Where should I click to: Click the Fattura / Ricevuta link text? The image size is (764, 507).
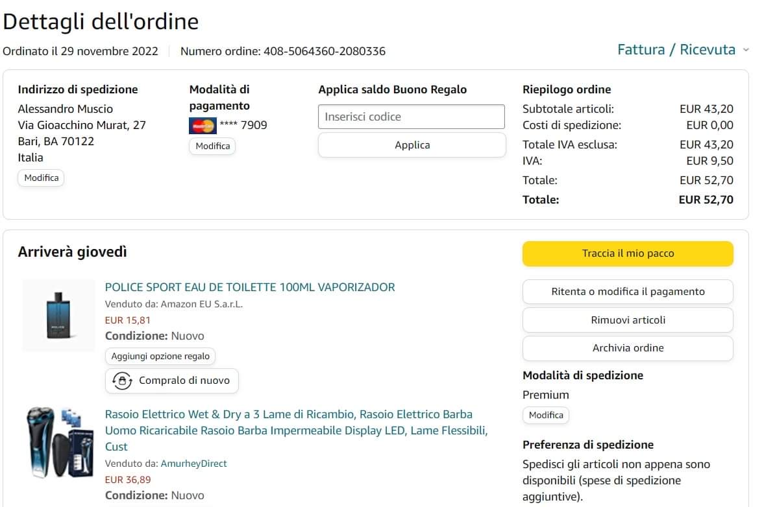[x=676, y=50]
